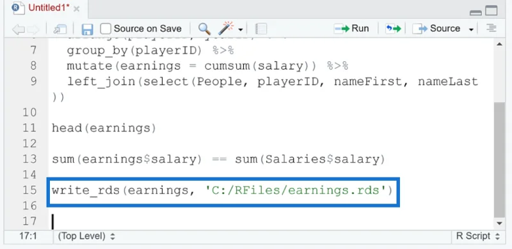
Task: Click the code tools magic wand
Action: point(226,29)
